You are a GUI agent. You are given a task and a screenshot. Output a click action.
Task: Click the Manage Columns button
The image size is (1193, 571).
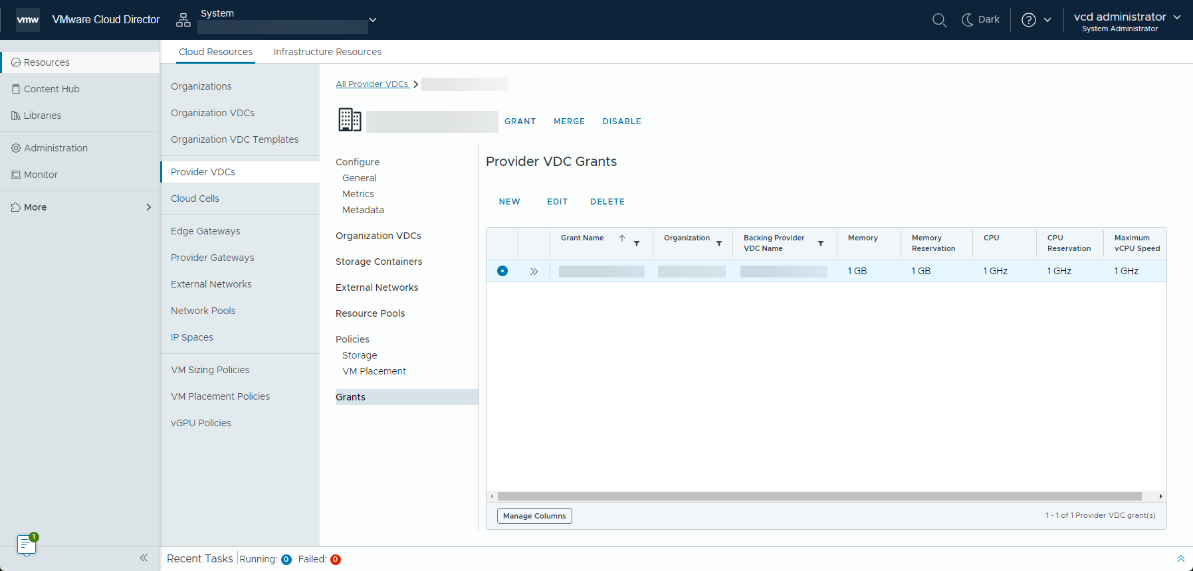534,516
